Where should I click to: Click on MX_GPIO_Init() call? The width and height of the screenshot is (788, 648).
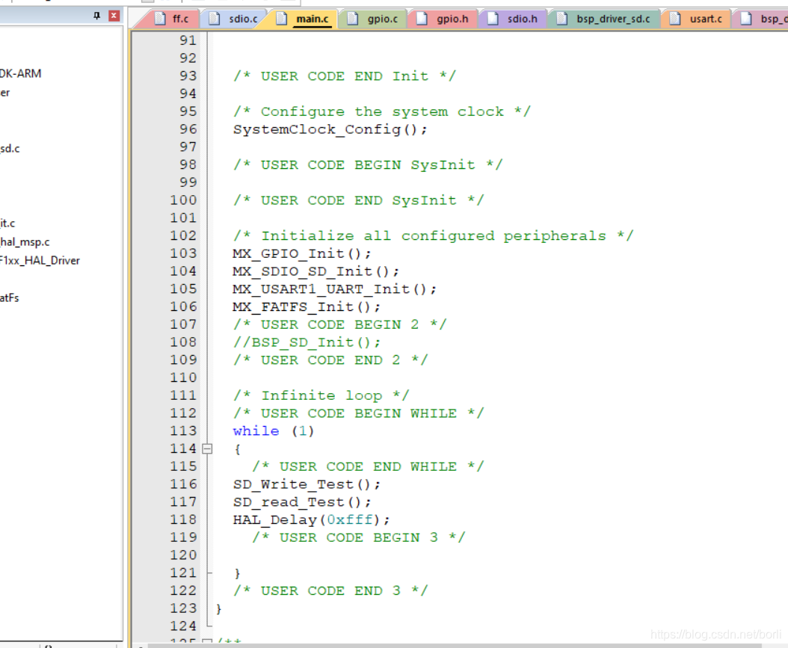(x=302, y=253)
